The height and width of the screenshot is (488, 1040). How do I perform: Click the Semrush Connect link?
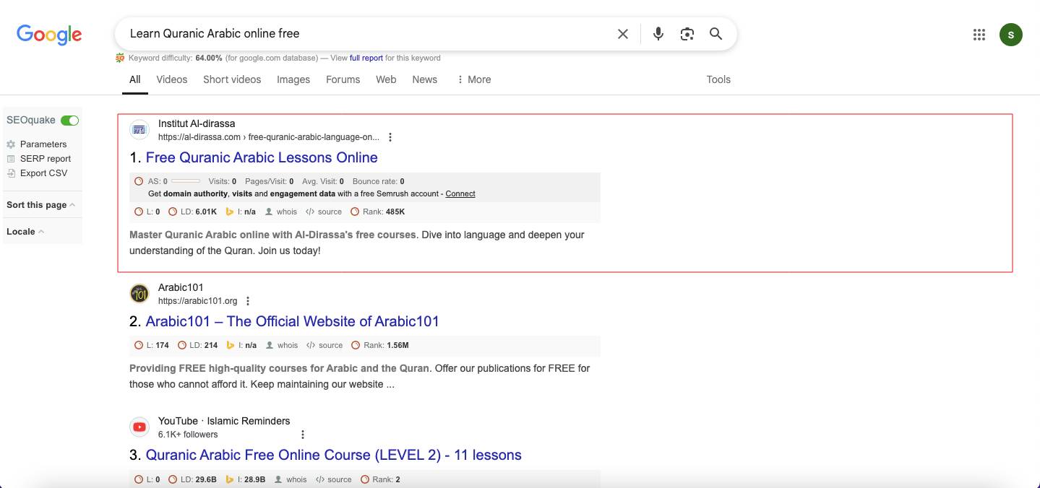click(460, 193)
